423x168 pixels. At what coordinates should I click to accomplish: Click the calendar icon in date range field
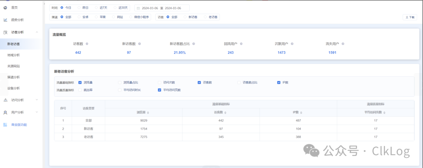(x=138, y=8)
